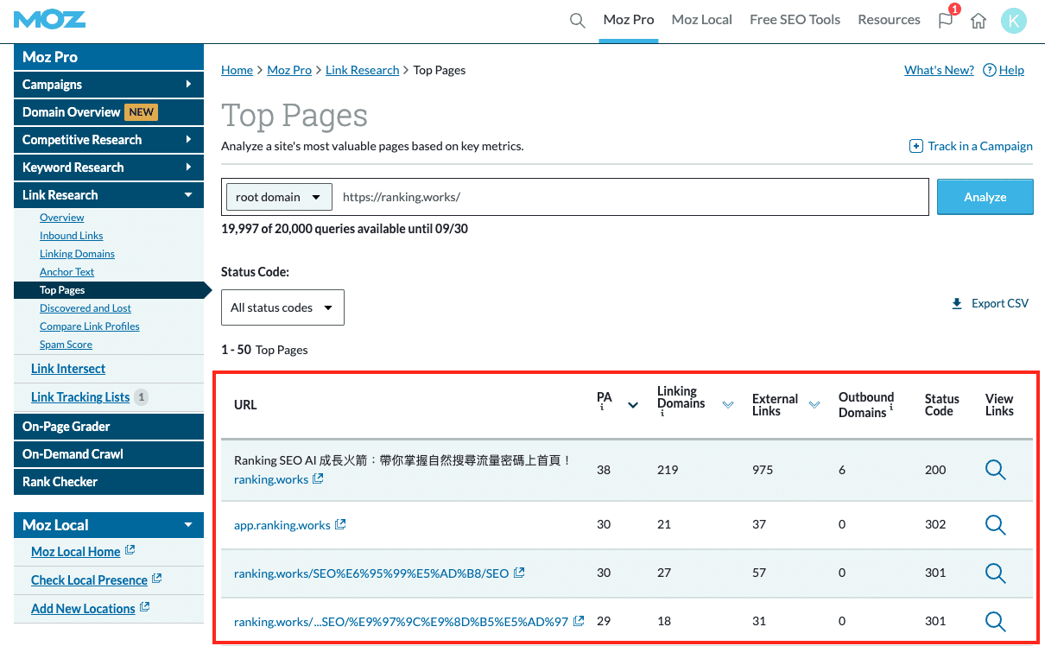Open the What's New? link
This screenshot has width=1045, height=646.
[x=939, y=70]
